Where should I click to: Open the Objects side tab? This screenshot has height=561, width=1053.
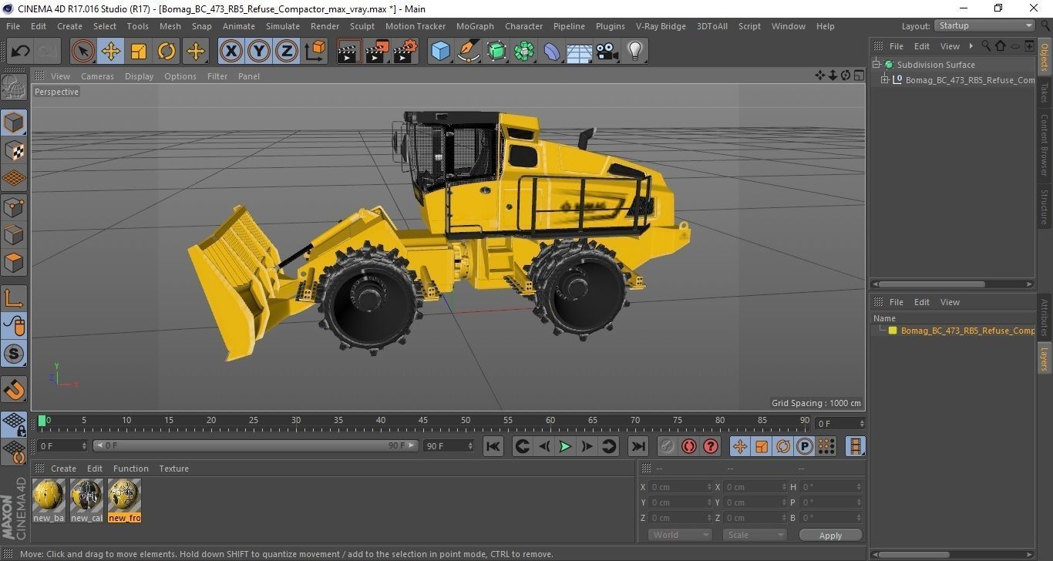pyautogui.click(x=1045, y=58)
